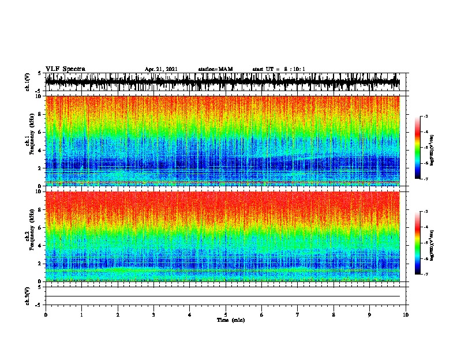The image size is (457, 353).
Task: Click the time axis tick label 3
Action: (153, 315)
